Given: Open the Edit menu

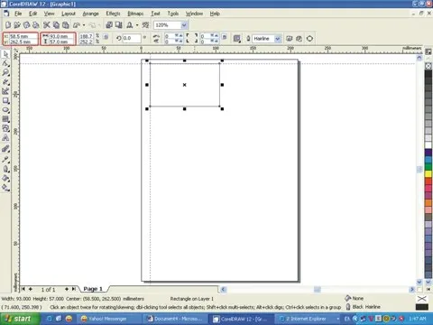Looking at the screenshot, I should 32,14.
